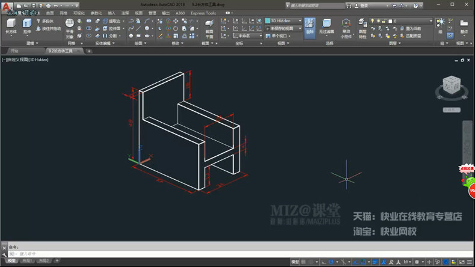The height and width of the screenshot is (267, 475).
Task: Toggle the 模型 model space status button
Action: click(295, 262)
